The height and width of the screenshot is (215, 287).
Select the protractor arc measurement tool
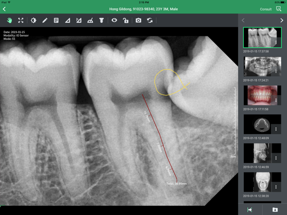click(x=90, y=20)
